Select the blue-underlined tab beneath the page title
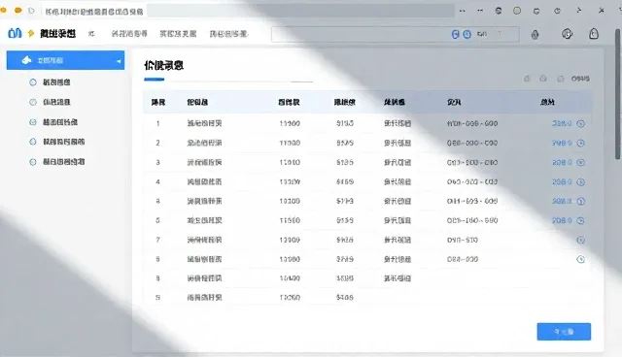This screenshot has height=357, width=622. 154,80
